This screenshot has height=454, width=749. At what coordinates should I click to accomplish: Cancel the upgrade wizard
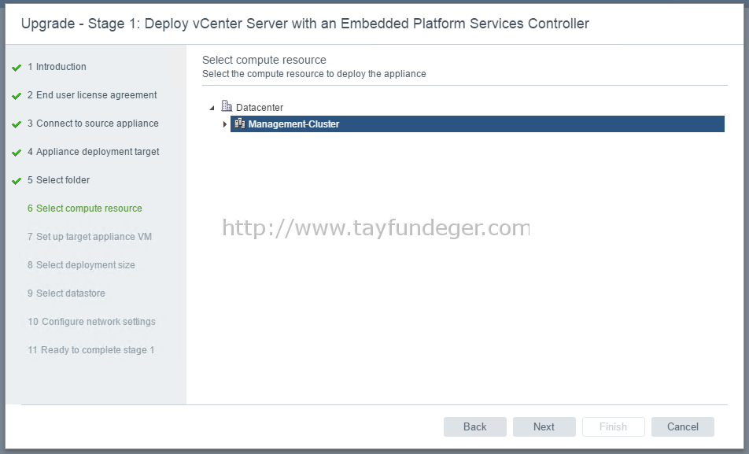click(683, 426)
